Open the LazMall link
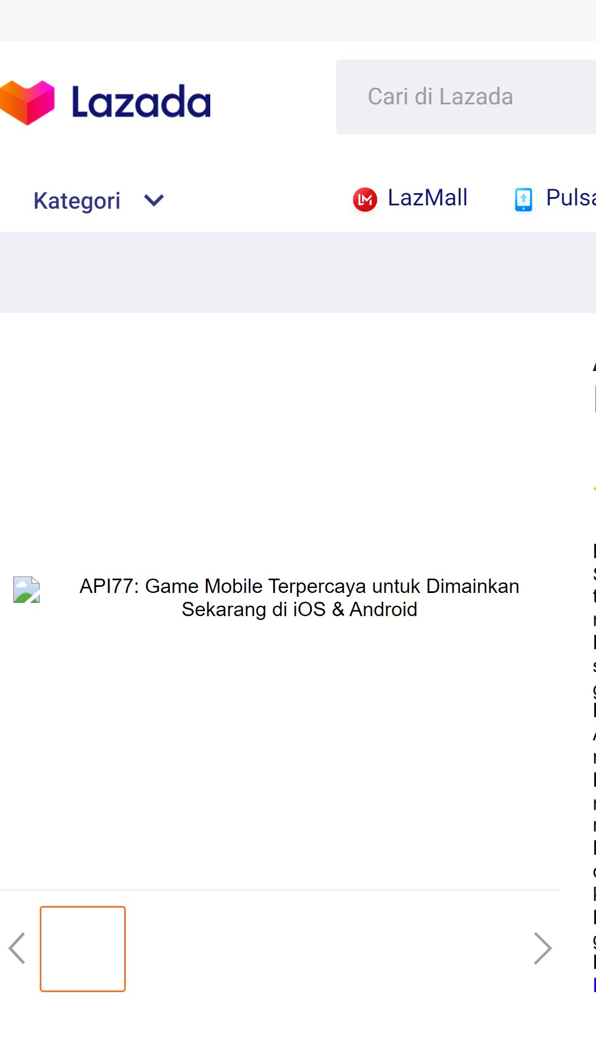This screenshot has width=596, height=1060. point(428,198)
